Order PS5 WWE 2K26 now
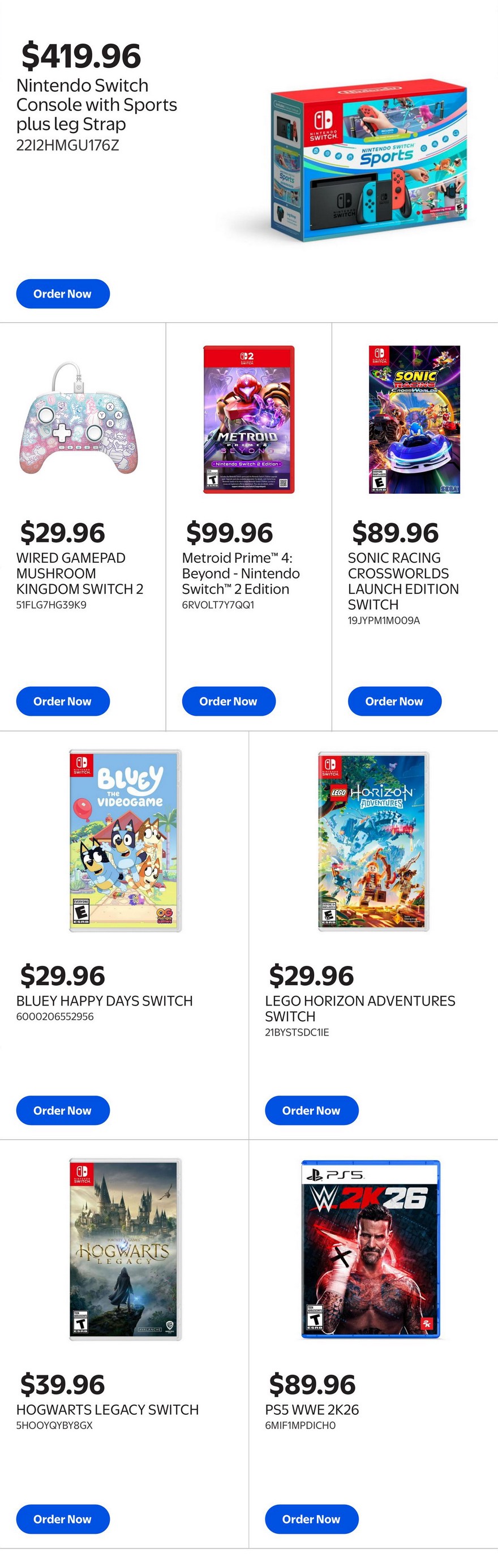The width and height of the screenshot is (498, 1557). [311, 1519]
